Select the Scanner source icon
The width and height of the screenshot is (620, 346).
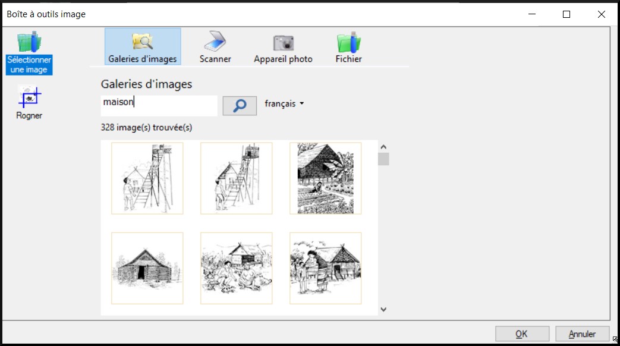coord(215,42)
